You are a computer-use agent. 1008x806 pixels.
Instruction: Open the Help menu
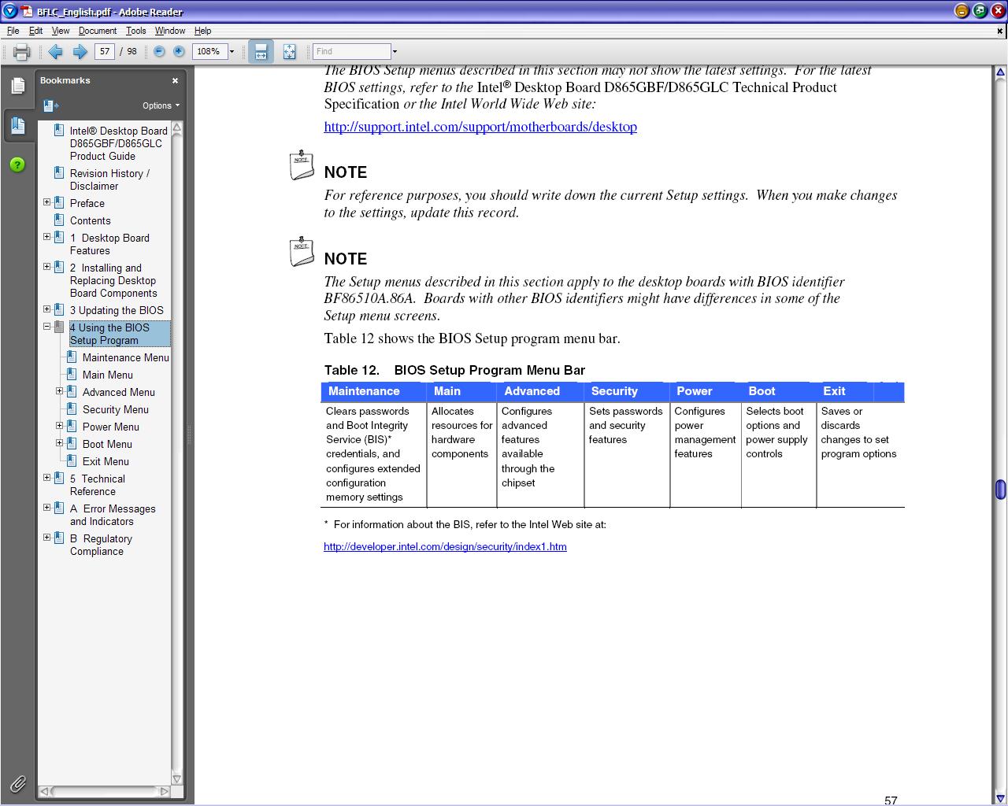[202, 31]
